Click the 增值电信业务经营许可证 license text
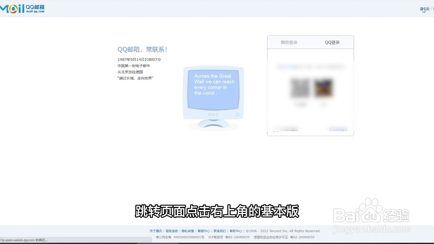434x244 pixels. pos(284,237)
